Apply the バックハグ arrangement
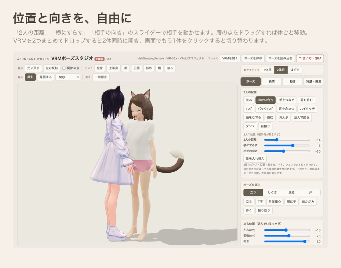The width and height of the screenshot is (341, 268). 265,109
